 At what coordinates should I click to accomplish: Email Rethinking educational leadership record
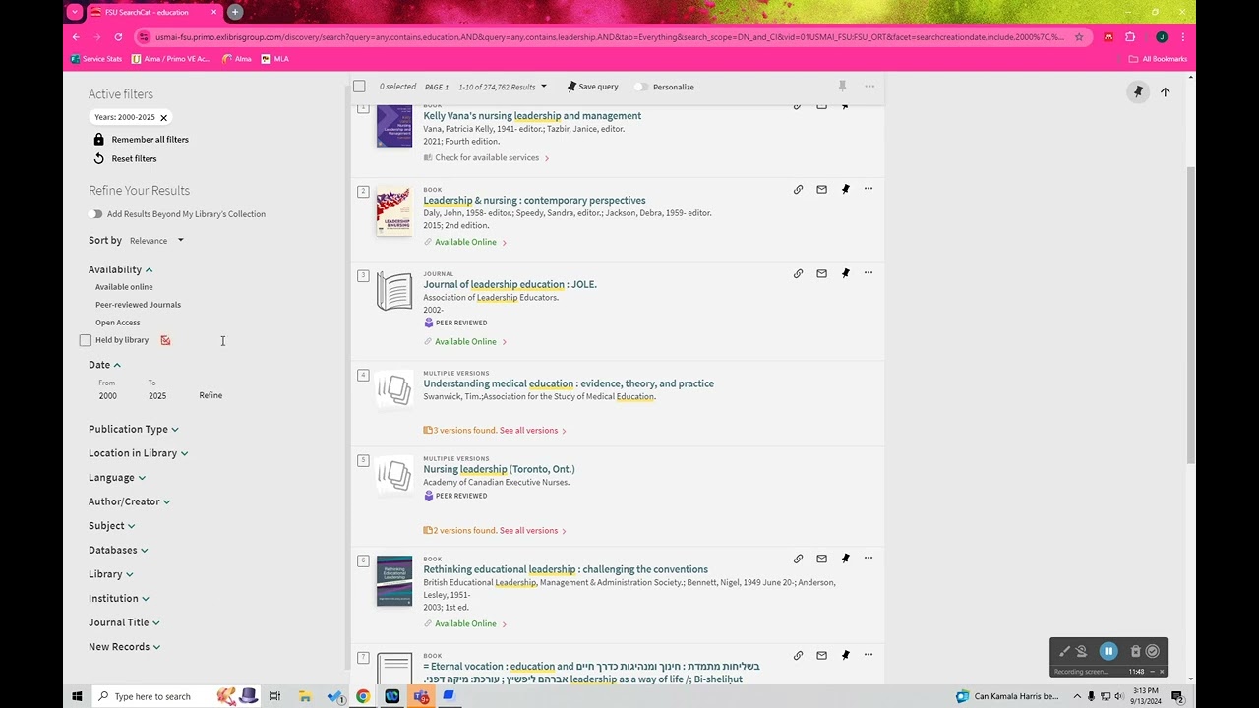(821, 559)
